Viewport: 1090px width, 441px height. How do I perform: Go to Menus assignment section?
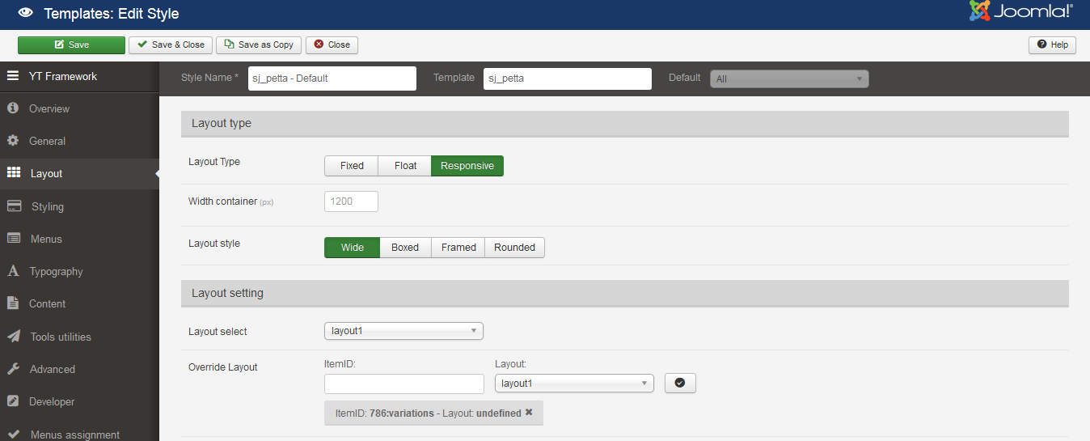click(x=74, y=435)
